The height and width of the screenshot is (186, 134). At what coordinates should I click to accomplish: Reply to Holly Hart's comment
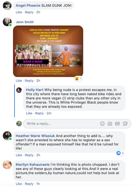[39, 113]
